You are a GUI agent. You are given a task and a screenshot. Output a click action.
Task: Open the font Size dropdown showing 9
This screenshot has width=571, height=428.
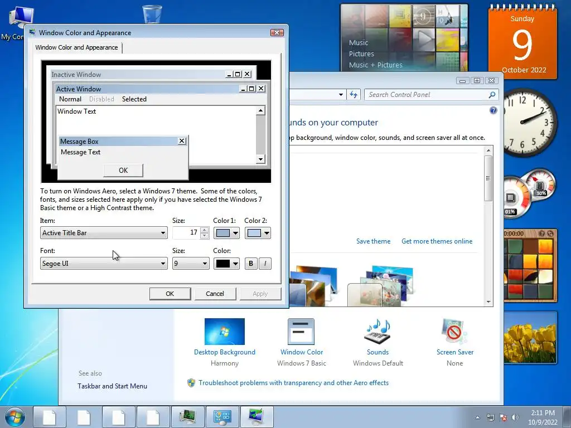191,264
